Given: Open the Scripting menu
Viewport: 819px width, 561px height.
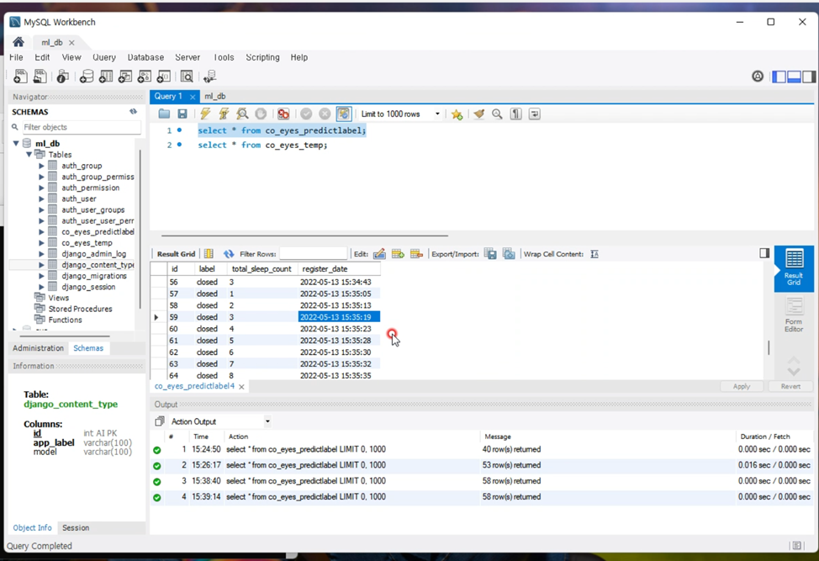Looking at the screenshot, I should 262,57.
